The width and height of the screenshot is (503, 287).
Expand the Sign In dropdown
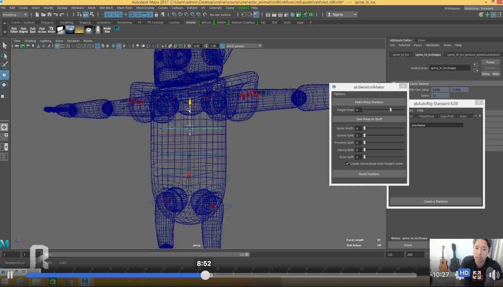tap(355, 15)
